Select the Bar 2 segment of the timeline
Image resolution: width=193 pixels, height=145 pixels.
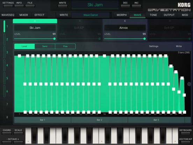tap(99, 120)
